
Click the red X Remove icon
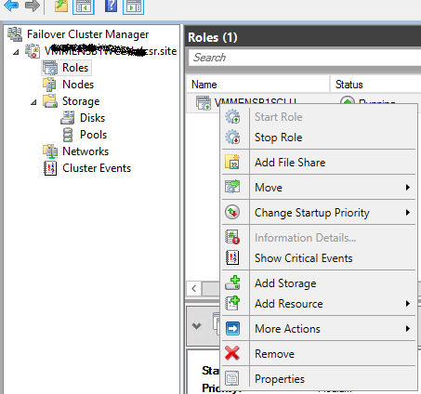click(232, 353)
